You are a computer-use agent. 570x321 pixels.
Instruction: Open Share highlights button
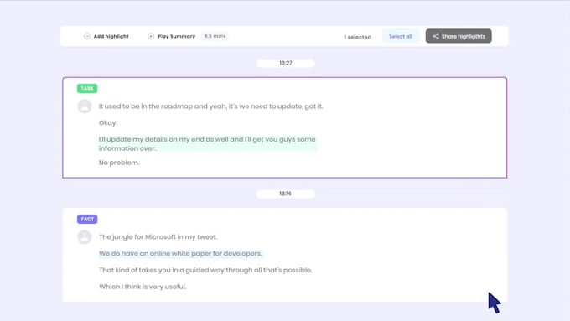click(459, 36)
